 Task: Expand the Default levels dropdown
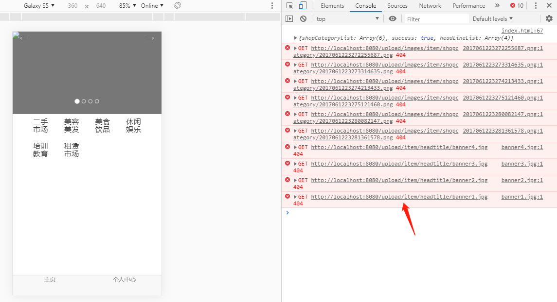[492, 19]
